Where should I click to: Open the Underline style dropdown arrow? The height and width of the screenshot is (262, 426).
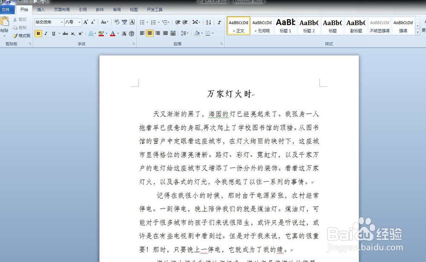59,34
